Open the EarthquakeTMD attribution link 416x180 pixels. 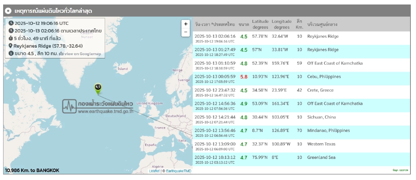coord(178,171)
